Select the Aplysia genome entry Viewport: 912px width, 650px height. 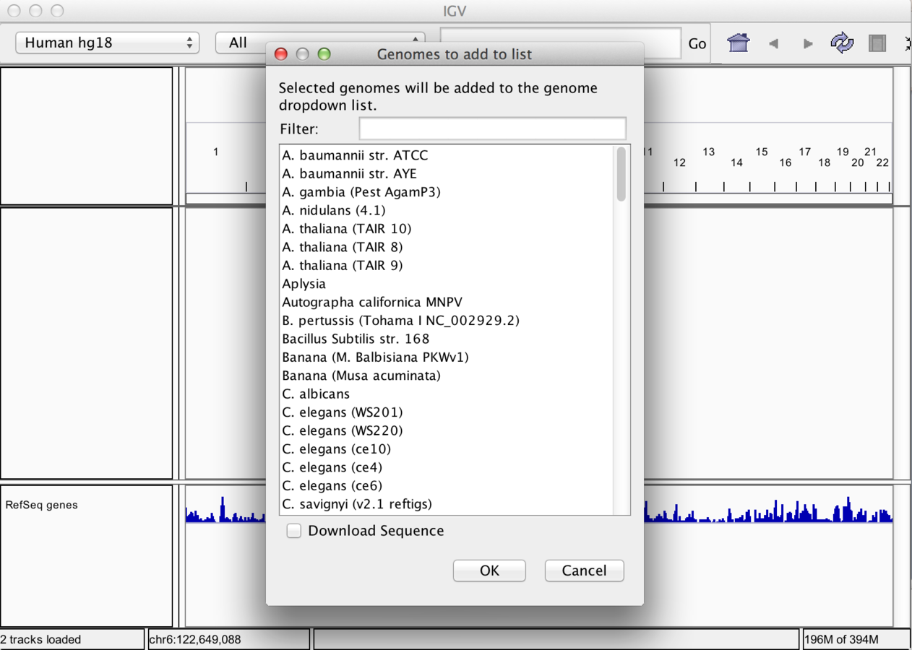(x=447, y=284)
